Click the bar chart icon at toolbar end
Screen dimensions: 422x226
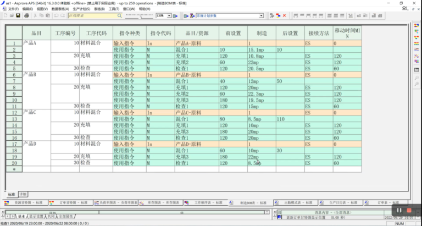(x=380, y=15)
